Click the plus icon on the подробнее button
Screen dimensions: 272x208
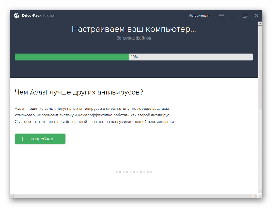[23, 139]
